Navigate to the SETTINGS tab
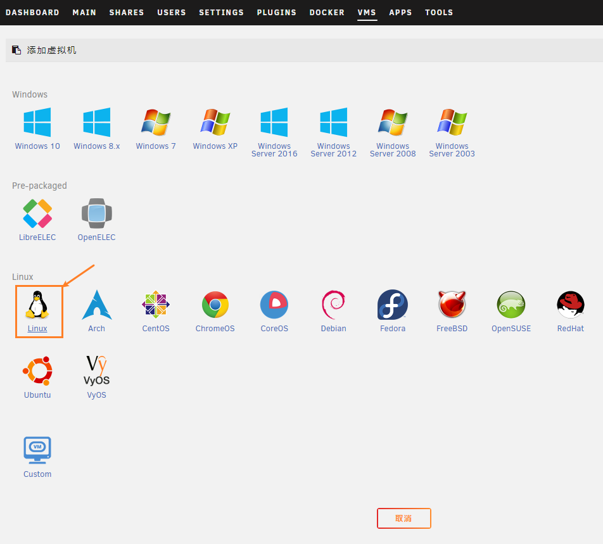The height and width of the screenshot is (544, 603). pyautogui.click(x=222, y=12)
